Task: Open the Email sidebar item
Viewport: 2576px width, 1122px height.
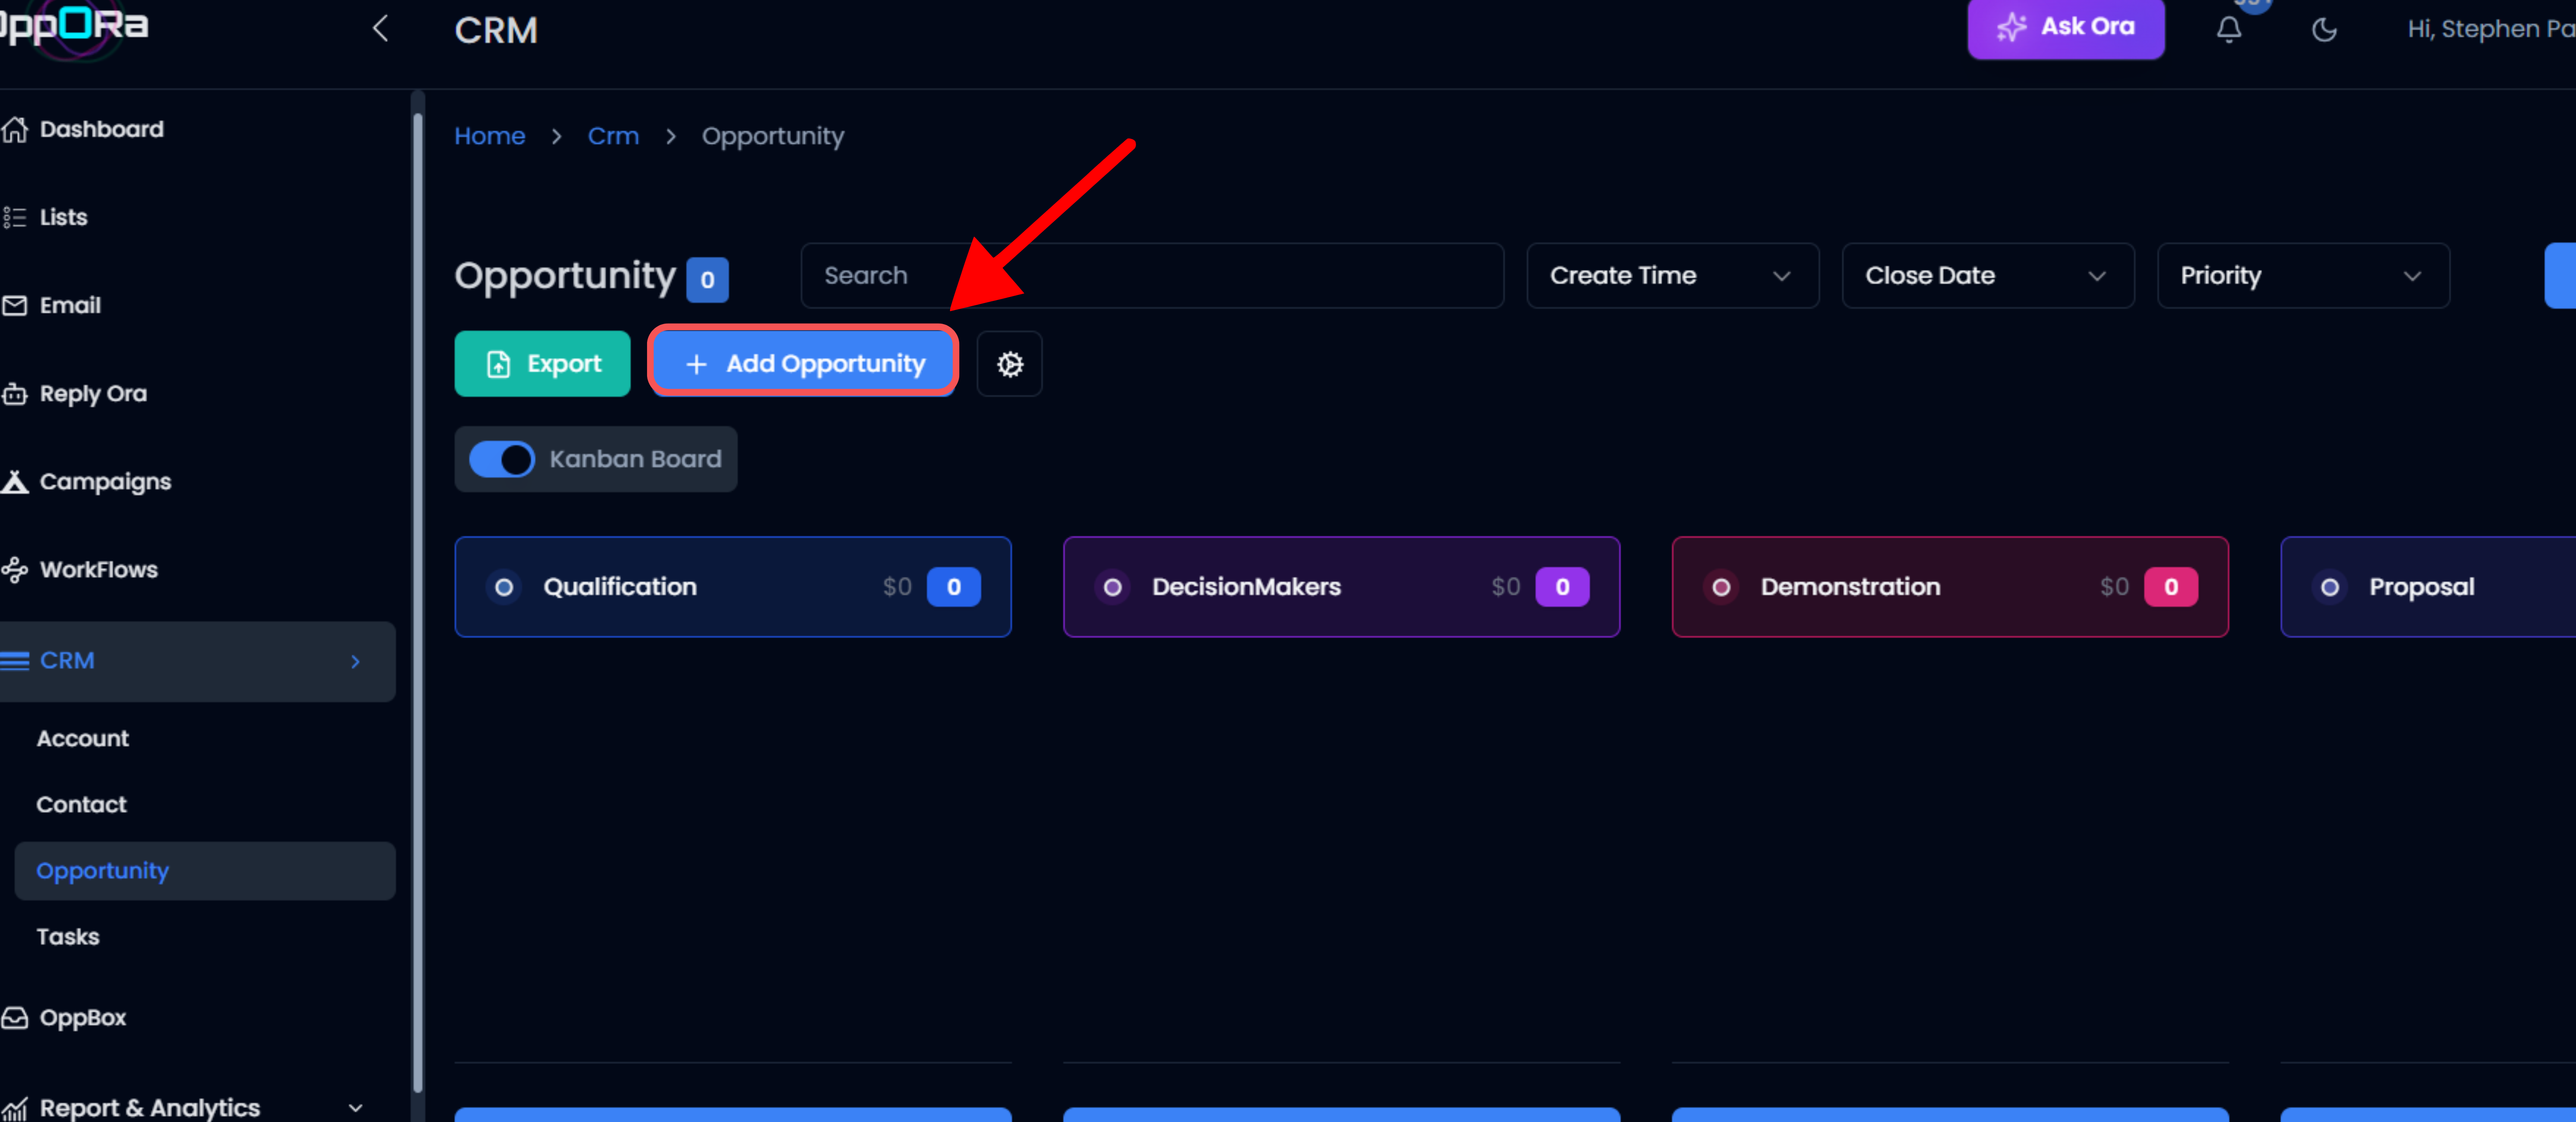Action: click(x=69, y=305)
